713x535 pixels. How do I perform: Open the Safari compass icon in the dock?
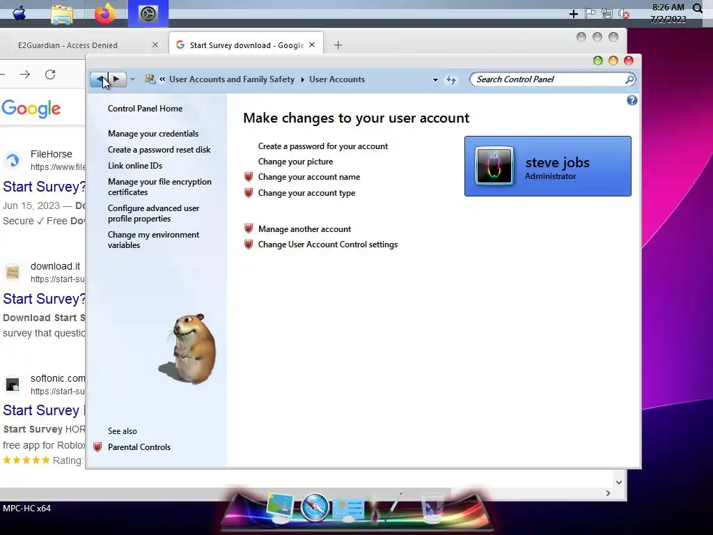(315, 507)
